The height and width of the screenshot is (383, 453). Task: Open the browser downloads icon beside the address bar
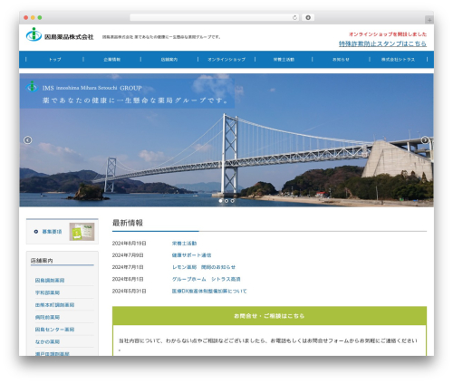tap(308, 17)
